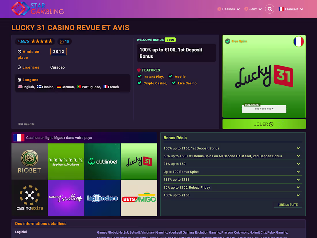Open the Lucky 31 tile in casino grid

(139, 162)
